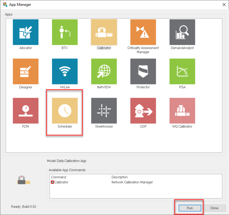Pick the PZM pressure gauge icon
This screenshot has width=229, height=215.
[26, 111]
